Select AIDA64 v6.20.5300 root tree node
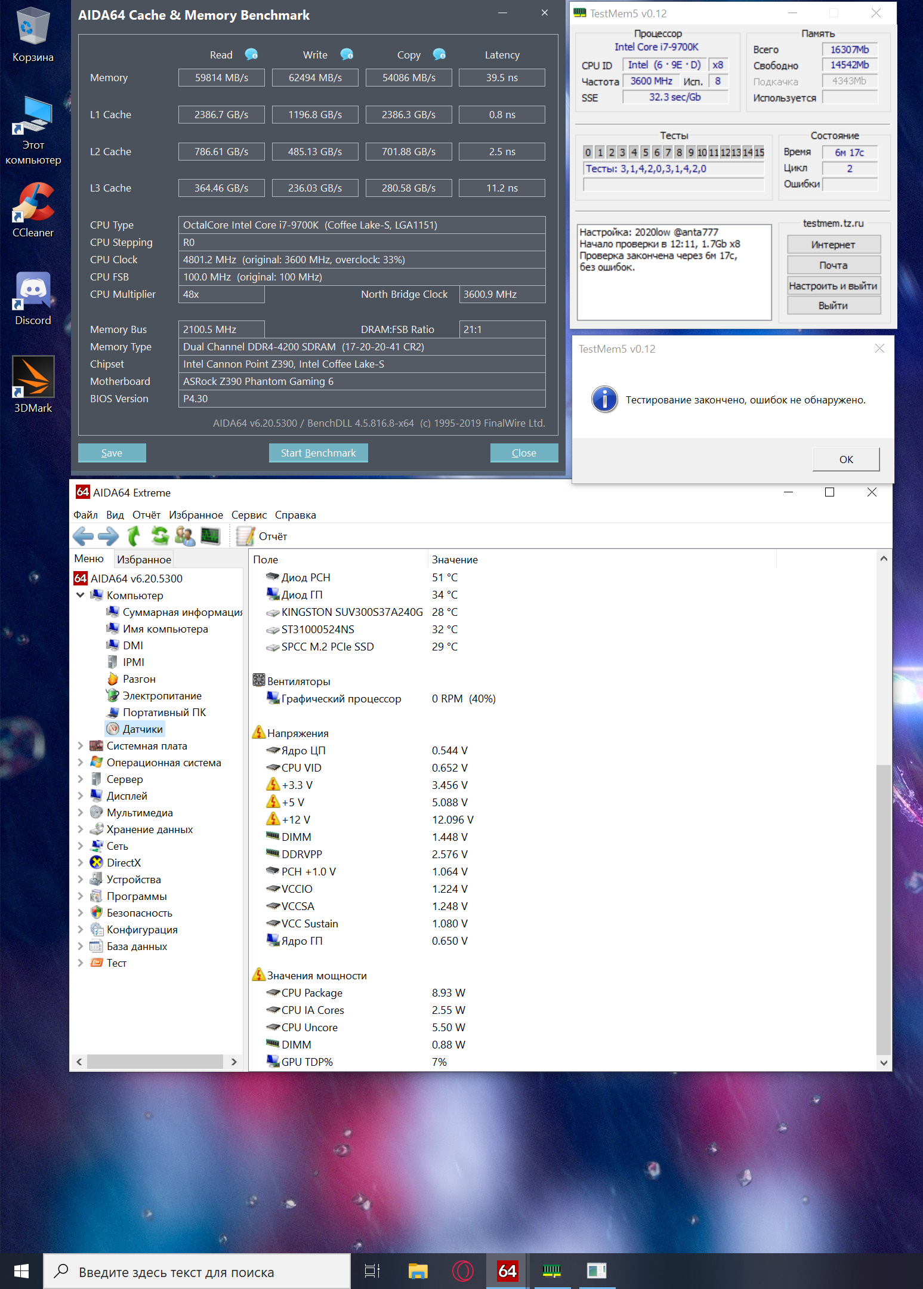The width and height of the screenshot is (923, 1289). click(x=128, y=578)
